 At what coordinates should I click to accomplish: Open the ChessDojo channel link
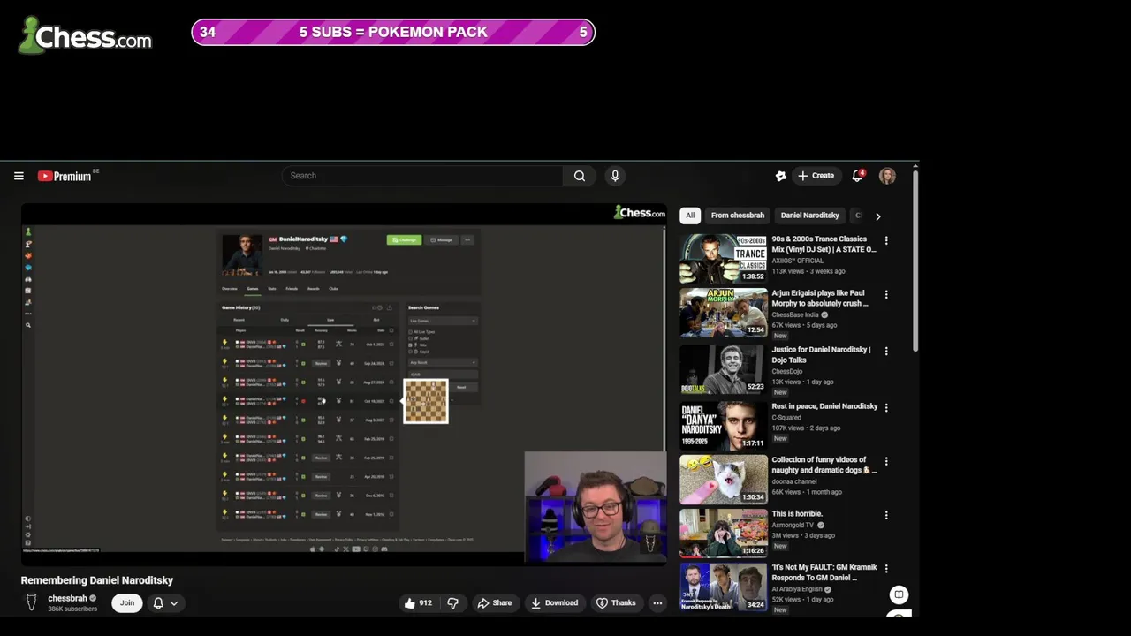pos(787,371)
